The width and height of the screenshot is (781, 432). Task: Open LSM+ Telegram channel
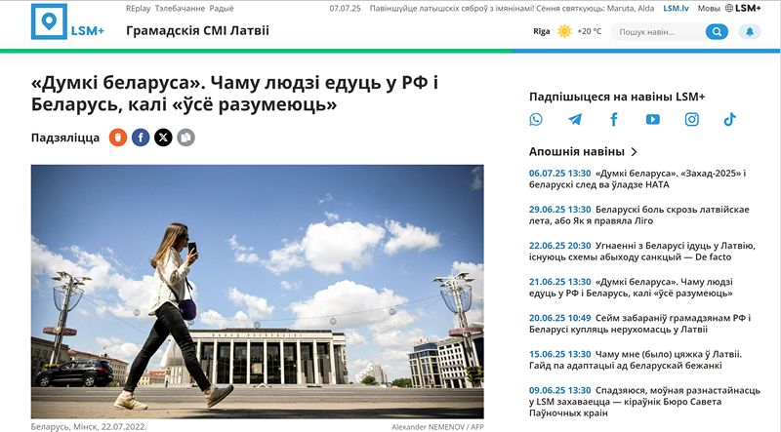575,120
